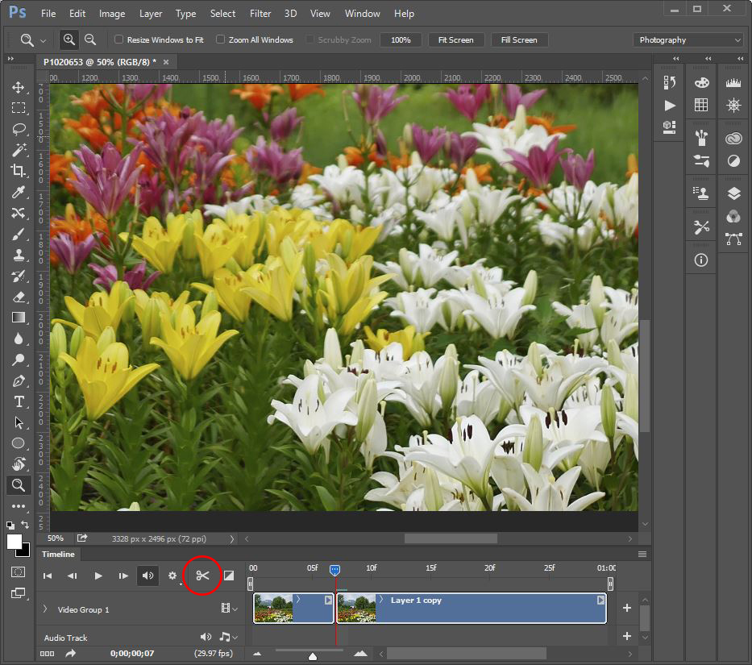Viewport: 752px width, 665px height.
Task: Enable Zoom All Windows checkbox
Action: tap(220, 39)
